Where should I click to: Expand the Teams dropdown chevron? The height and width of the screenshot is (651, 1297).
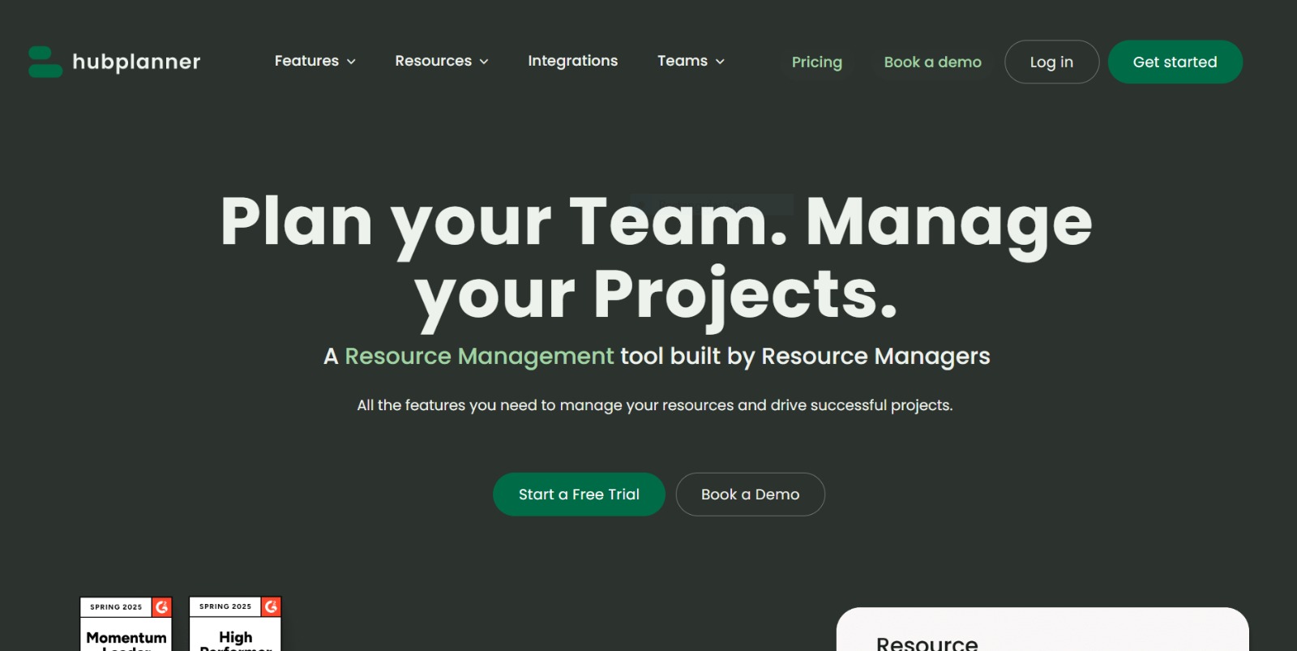pyautogui.click(x=720, y=62)
